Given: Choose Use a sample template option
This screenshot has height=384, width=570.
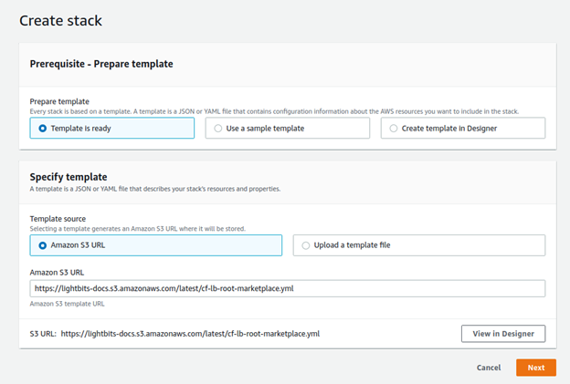Looking at the screenshot, I should [287, 128].
